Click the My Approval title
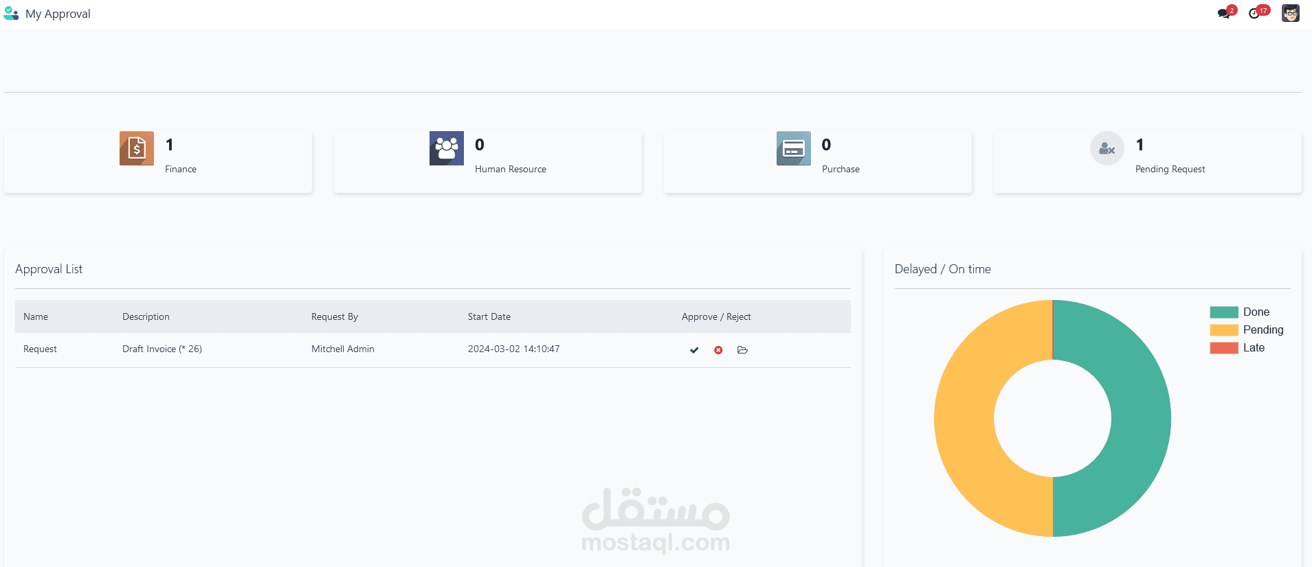Image resolution: width=1312 pixels, height=567 pixels. 58,14
